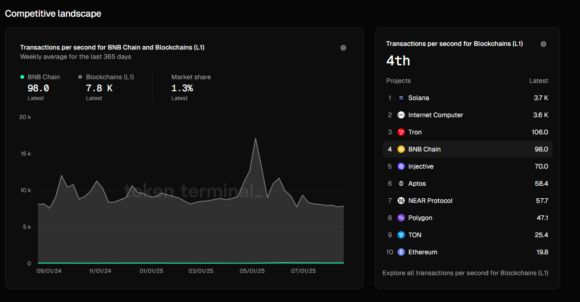The height and width of the screenshot is (302, 580).
Task: Click the Tron logo icon
Action: 401,132
